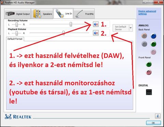
Task: Click the Recording Volume level slider handle
Action: (71, 24)
